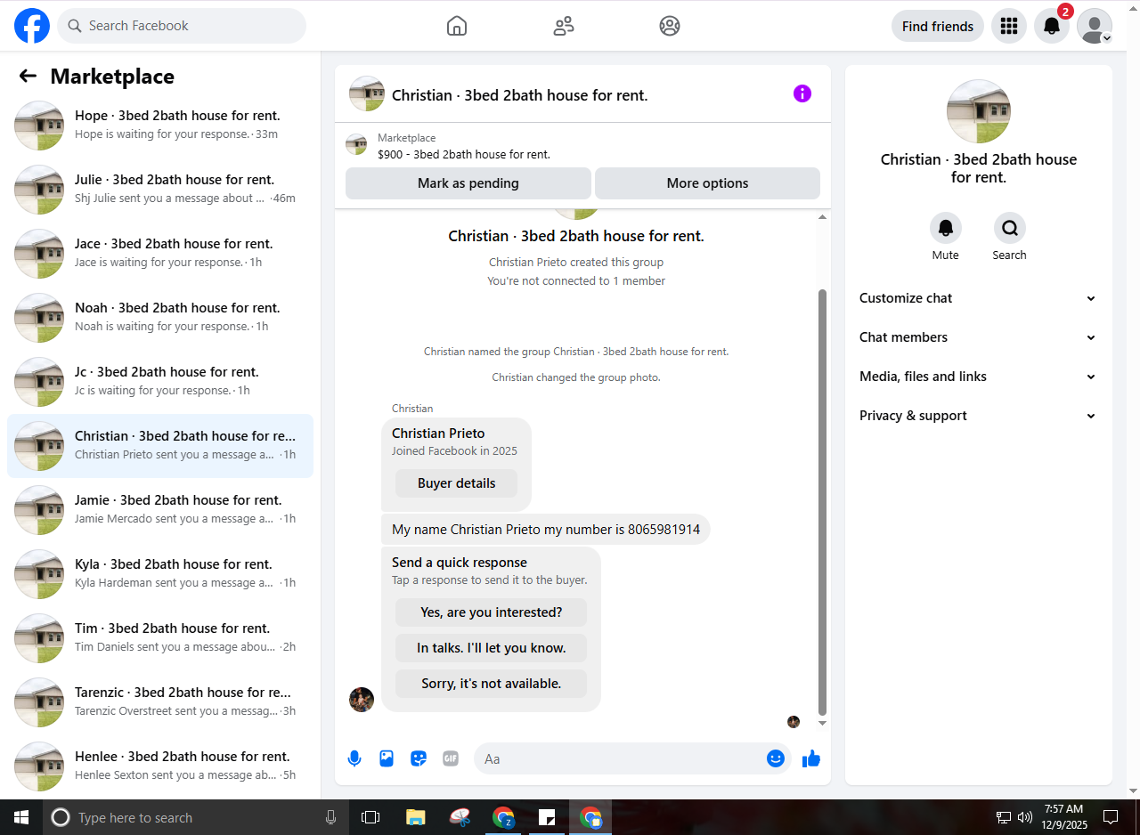Click the house photo in right panel
Screen dimensions: 1140x835
[x=979, y=111]
